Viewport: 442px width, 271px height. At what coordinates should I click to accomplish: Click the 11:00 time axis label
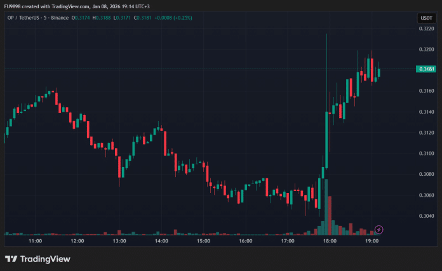click(35, 241)
